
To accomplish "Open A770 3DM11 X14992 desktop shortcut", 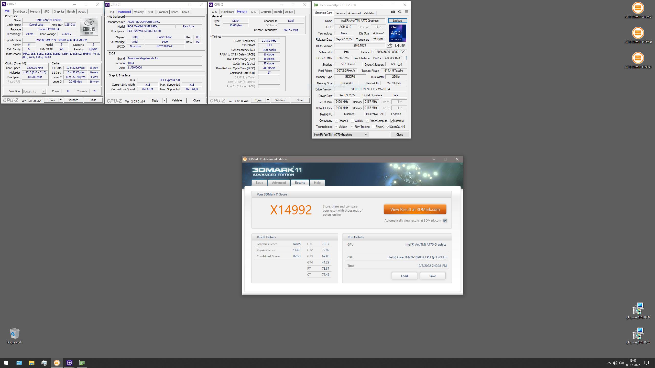I will 638,10.
